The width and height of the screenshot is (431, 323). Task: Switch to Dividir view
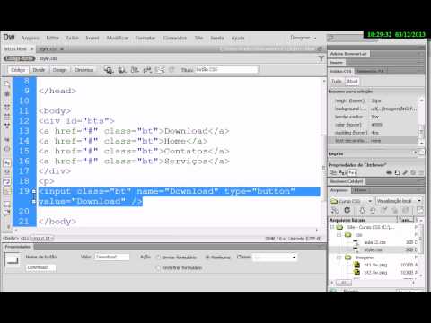click(x=39, y=70)
